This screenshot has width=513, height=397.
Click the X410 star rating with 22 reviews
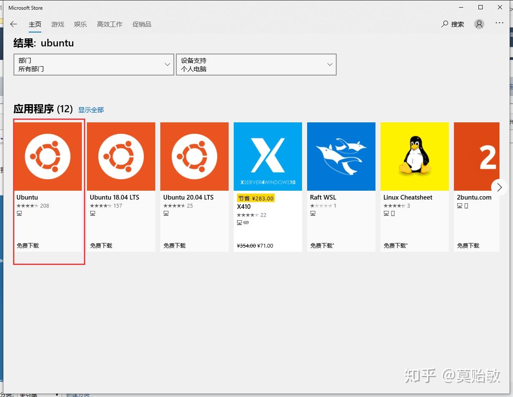click(251, 215)
